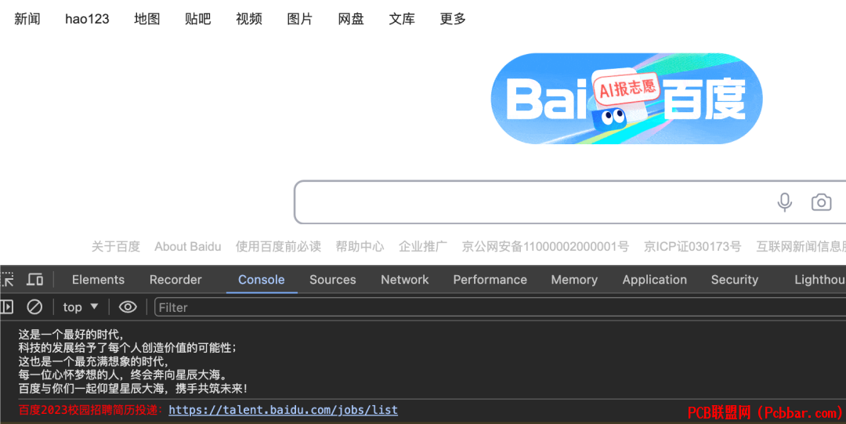Open the 视频 link
Viewport: 846px width, 424px height.
coord(249,19)
